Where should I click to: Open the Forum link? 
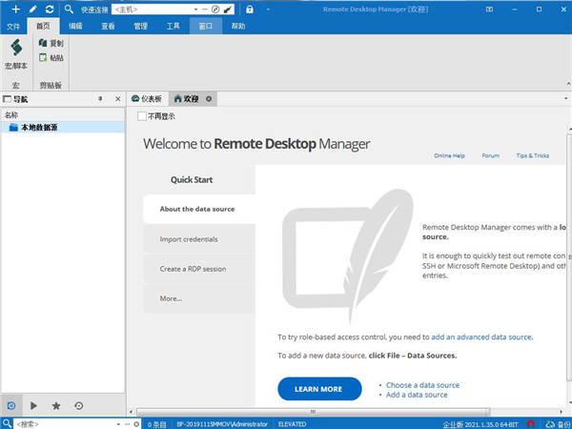[x=490, y=155]
